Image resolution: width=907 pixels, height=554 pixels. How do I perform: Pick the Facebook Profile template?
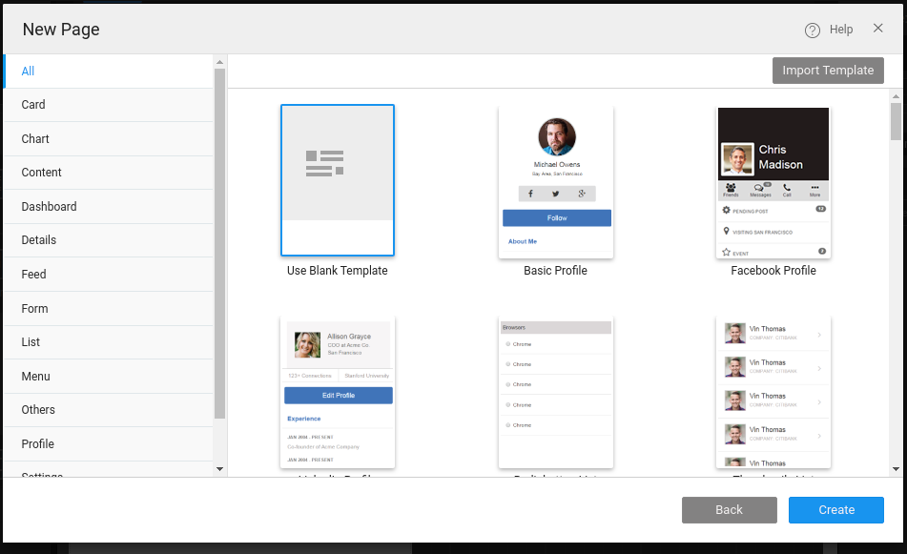pos(773,182)
